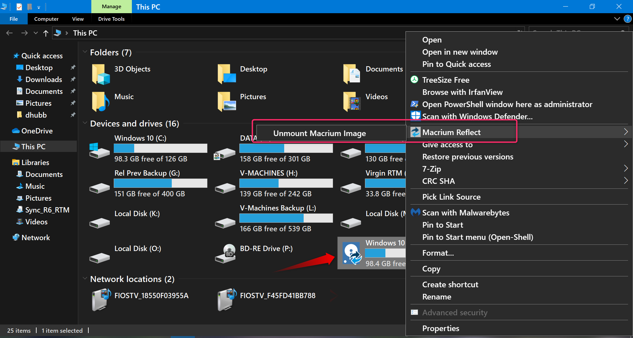Viewport: 633px width, 338px height.
Task: Open the File menu
Action: tap(14, 19)
